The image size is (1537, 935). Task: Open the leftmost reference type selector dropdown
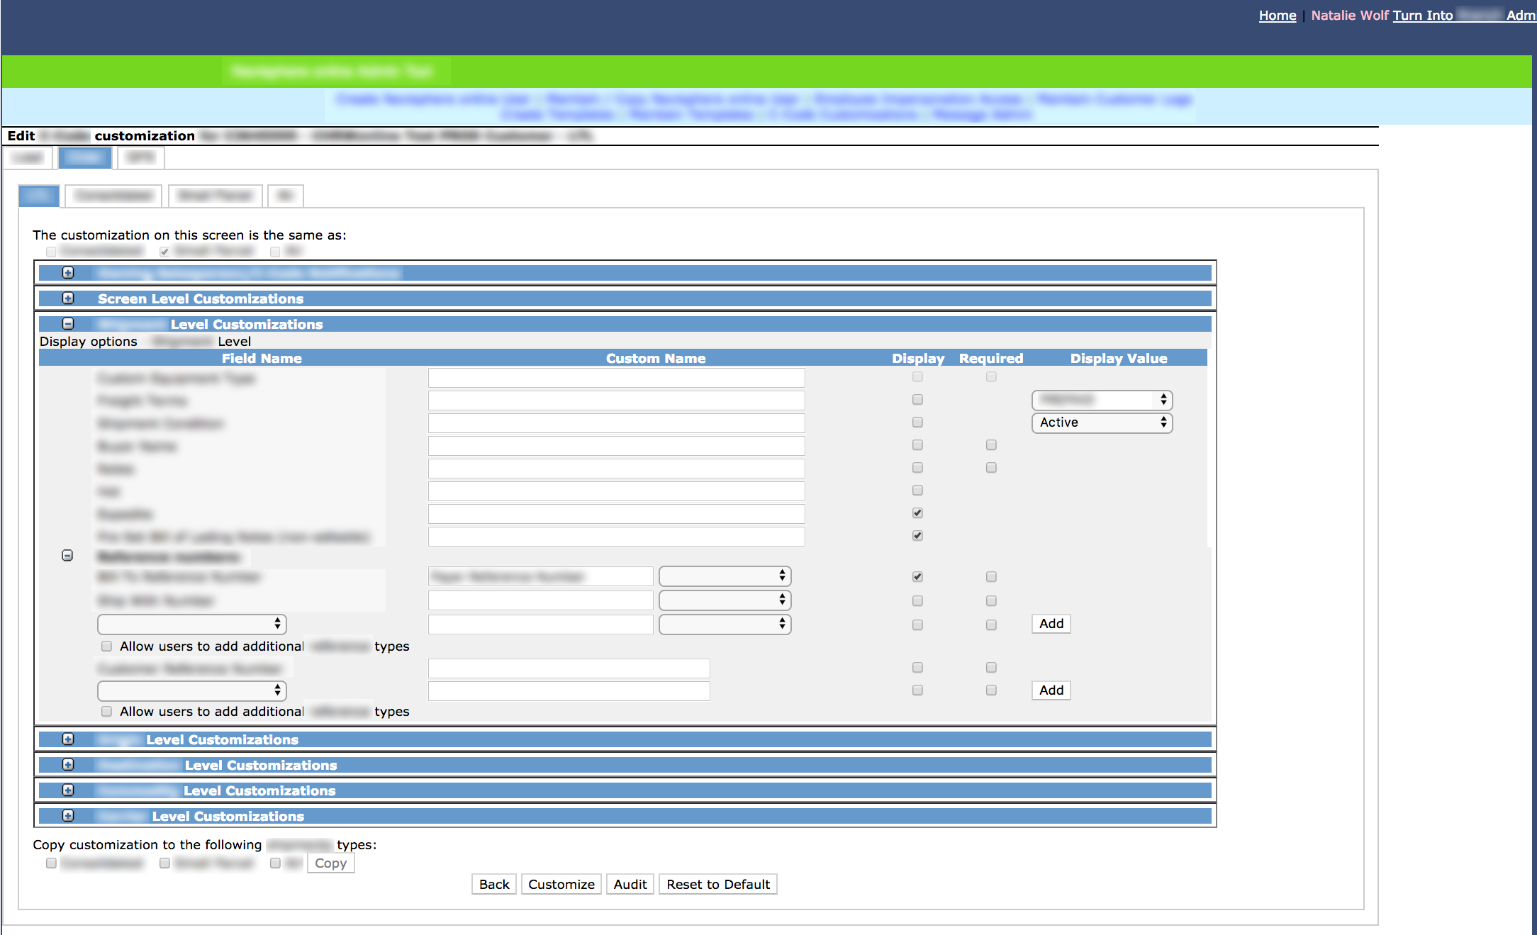(191, 624)
